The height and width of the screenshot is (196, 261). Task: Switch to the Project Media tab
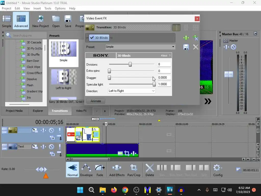point(14,111)
